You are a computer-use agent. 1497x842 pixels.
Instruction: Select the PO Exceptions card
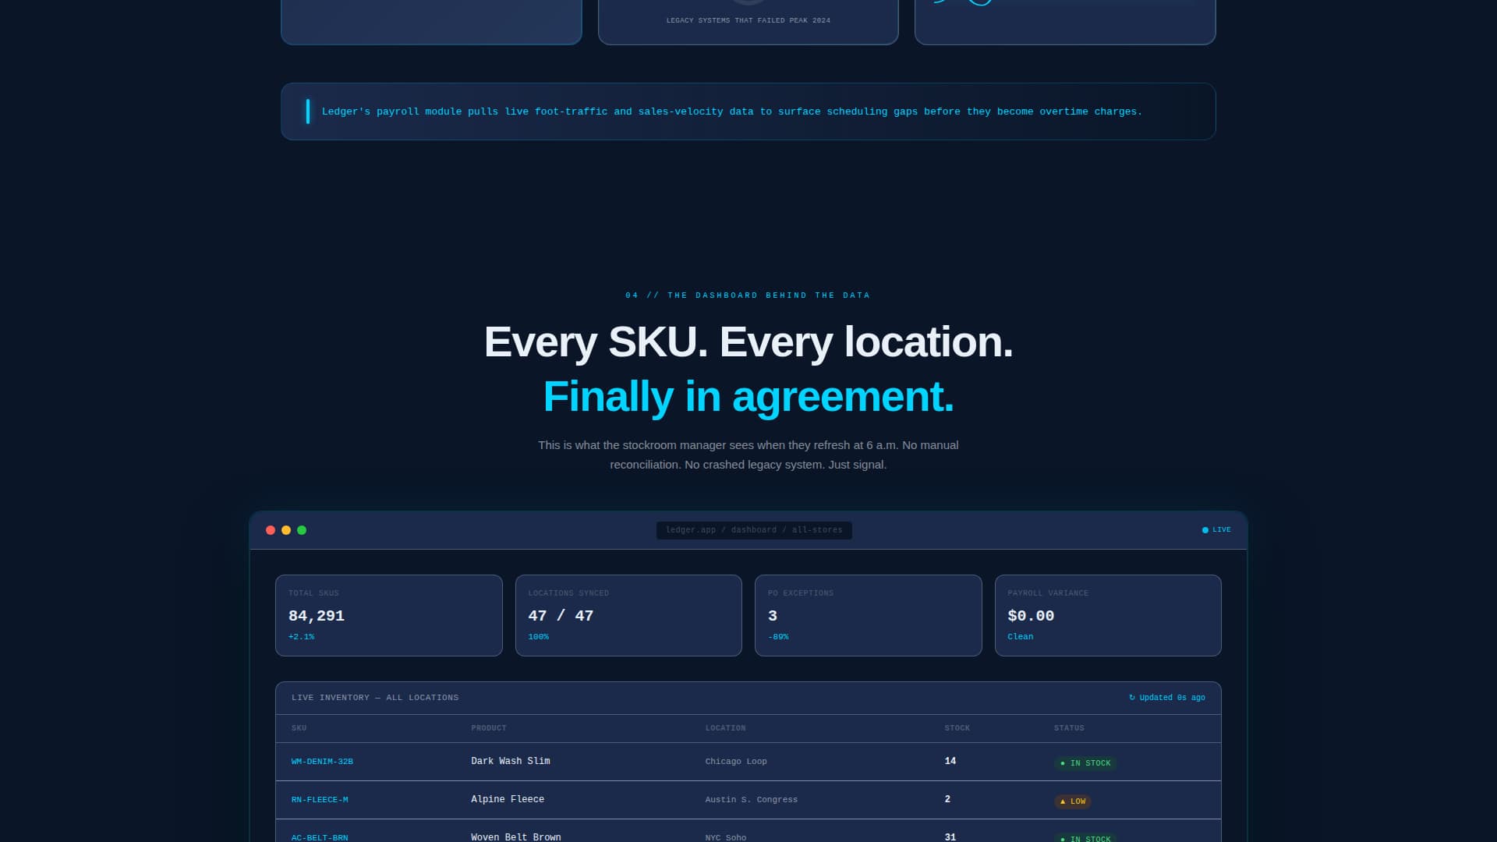pyautogui.click(x=869, y=615)
